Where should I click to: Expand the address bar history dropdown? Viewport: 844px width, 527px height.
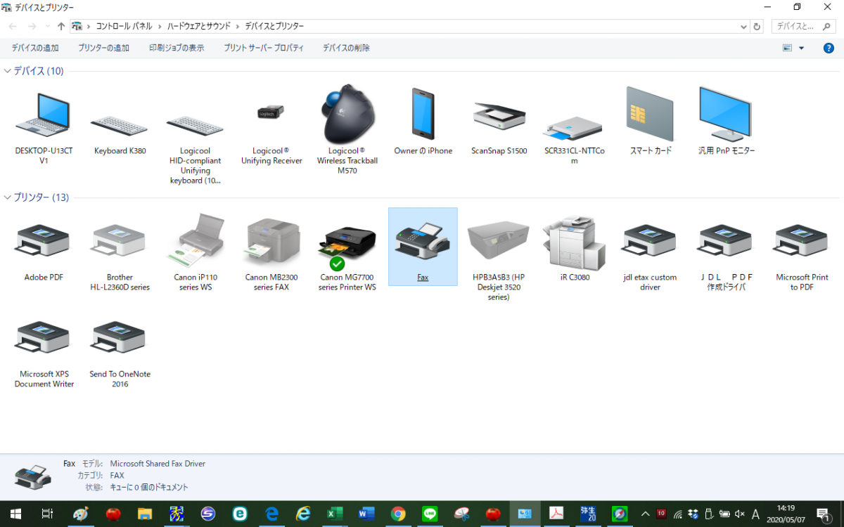pyautogui.click(x=744, y=27)
